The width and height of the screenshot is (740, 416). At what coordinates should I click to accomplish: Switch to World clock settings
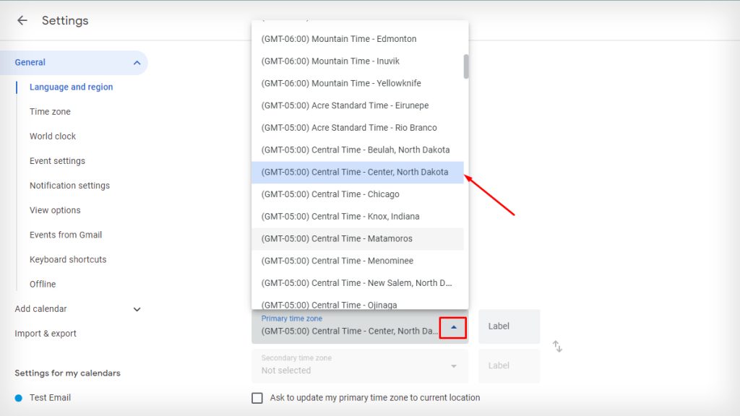pos(53,136)
